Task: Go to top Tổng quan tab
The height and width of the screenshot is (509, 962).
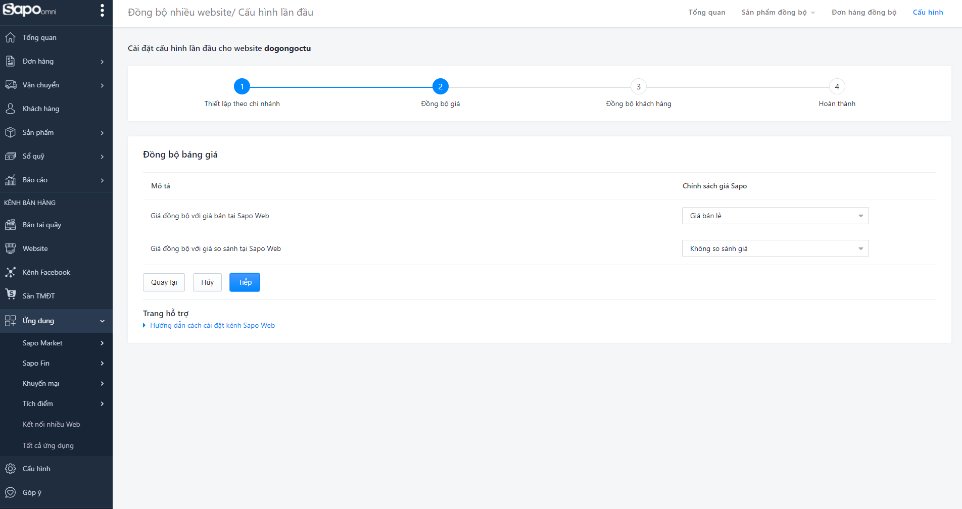Action: click(706, 12)
